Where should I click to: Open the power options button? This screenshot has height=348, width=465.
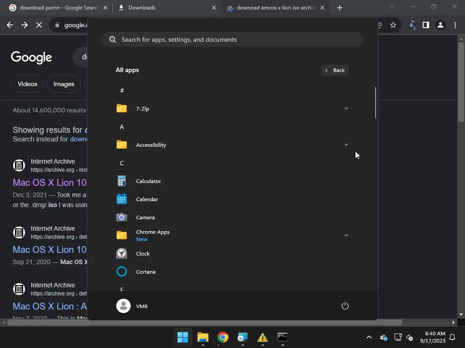tap(345, 306)
